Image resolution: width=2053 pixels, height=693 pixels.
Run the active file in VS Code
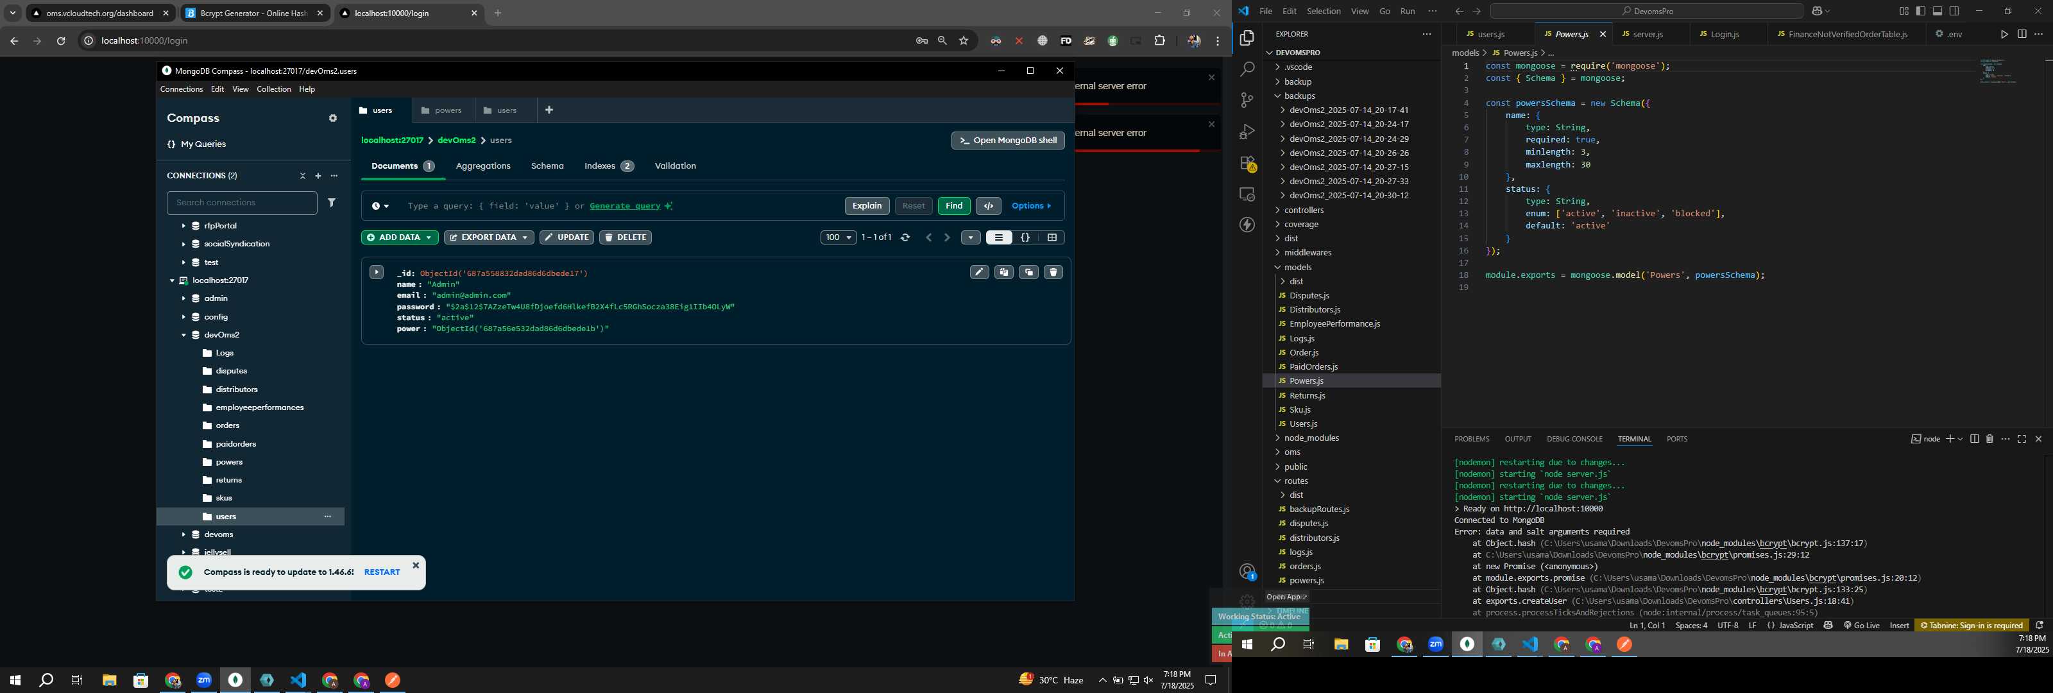coord(2004,34)
